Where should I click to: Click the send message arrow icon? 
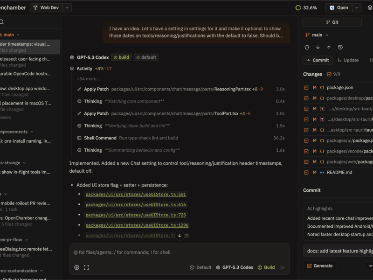click(x=282, y=267)
